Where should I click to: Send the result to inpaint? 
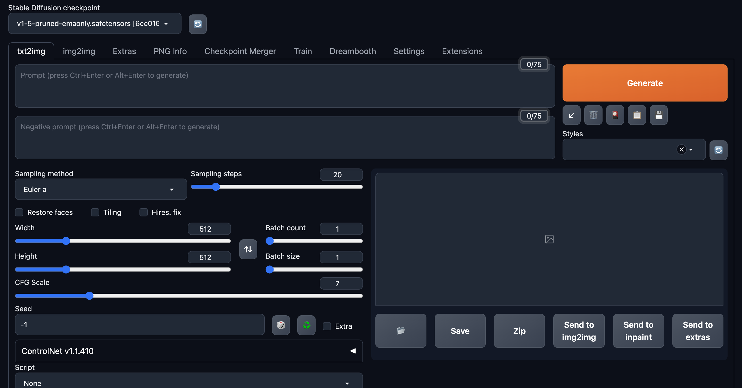(638, 331)
